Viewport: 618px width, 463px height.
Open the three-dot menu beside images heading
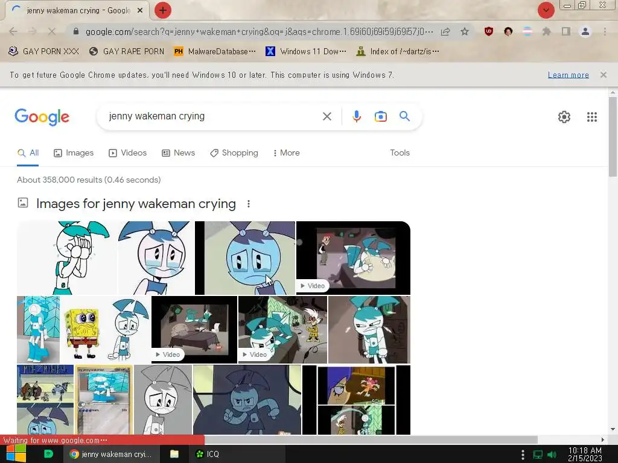tap(248, 204)
